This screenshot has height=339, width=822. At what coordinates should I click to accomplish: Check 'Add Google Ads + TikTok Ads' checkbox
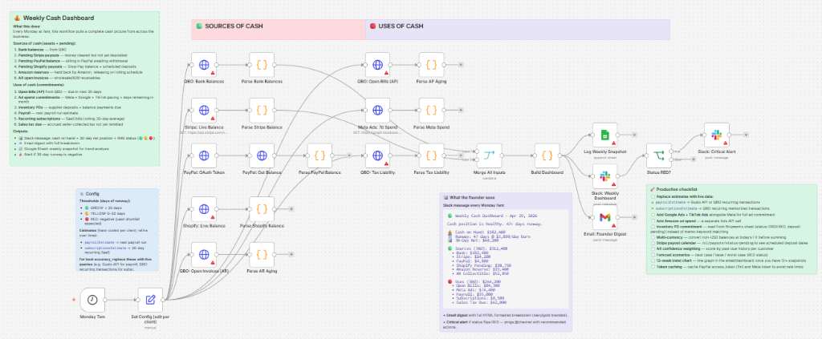pyautogui.click(x=652, y=216)
